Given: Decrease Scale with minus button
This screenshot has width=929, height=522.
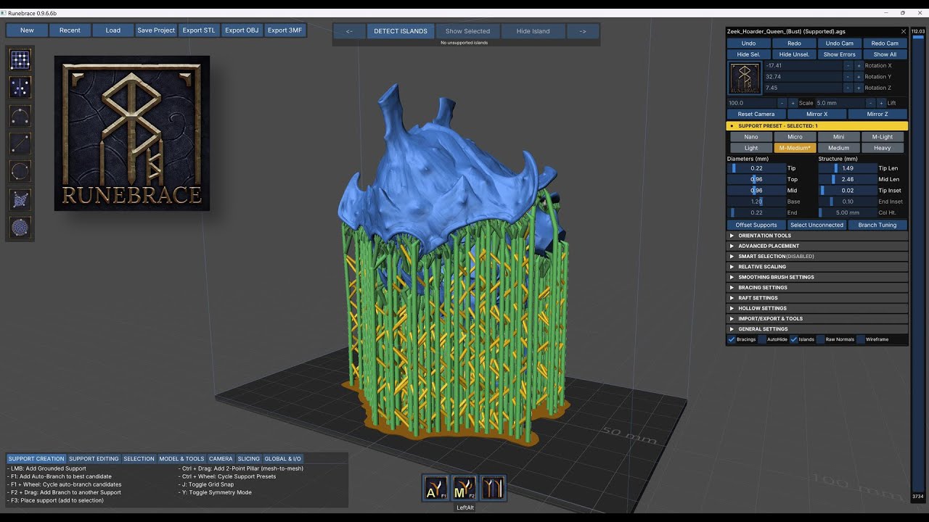Looking at the screenshot, I should (x=782, y=103).
